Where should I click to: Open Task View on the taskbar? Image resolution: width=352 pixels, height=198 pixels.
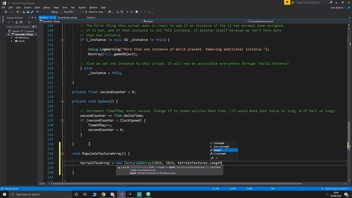click(85, 194)
